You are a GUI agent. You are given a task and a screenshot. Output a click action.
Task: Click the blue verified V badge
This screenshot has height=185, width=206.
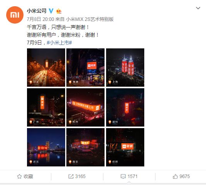(x=51, y=11)
